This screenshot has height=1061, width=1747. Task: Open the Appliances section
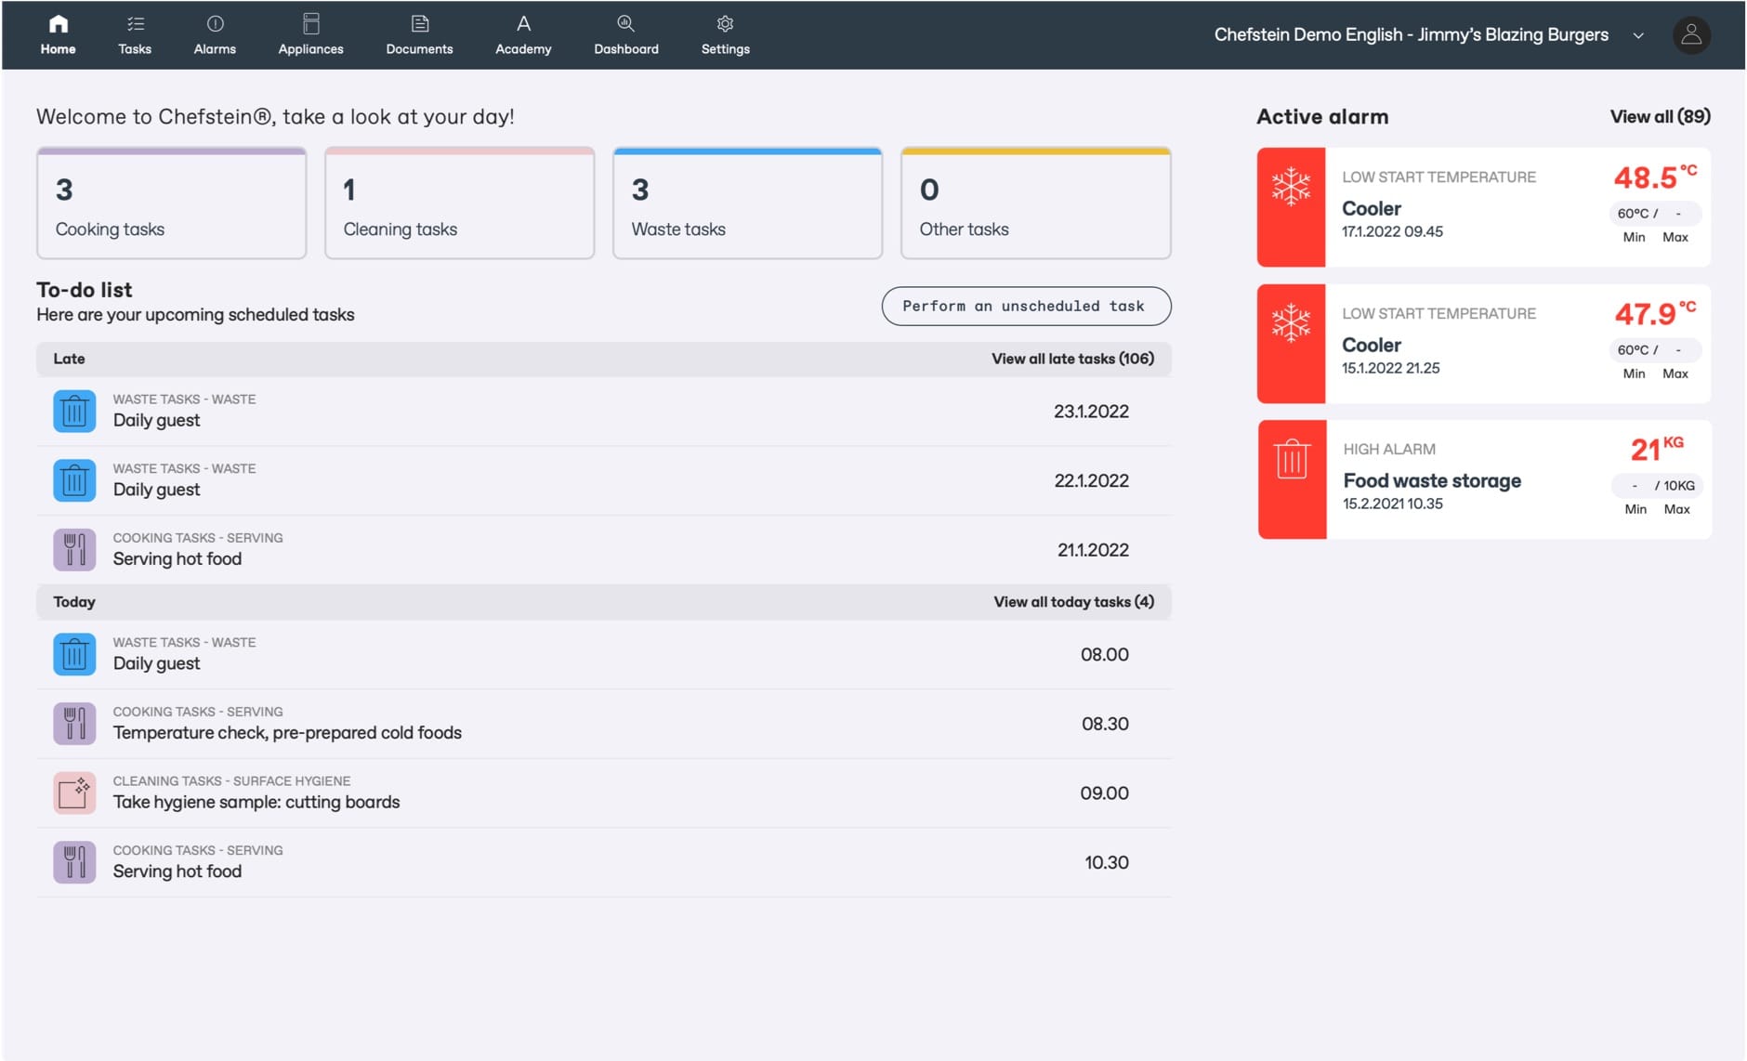coord(309,34)
